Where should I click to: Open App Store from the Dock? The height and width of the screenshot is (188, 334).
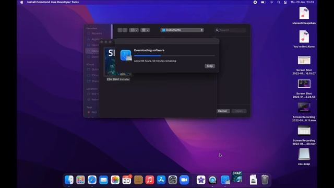pyautogui.click(x=161, y=180)
